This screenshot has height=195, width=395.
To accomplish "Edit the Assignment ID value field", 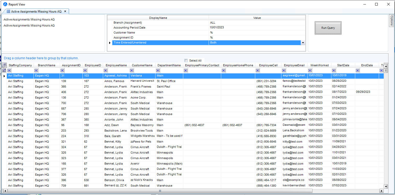I will coord(257,37).
